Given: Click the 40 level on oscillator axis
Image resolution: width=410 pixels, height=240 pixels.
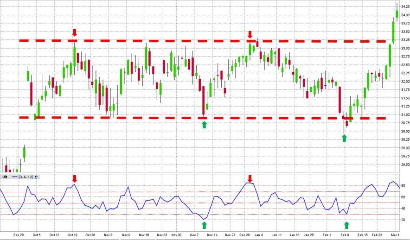Looking at the screenshot, I should [x=403, y=208].
